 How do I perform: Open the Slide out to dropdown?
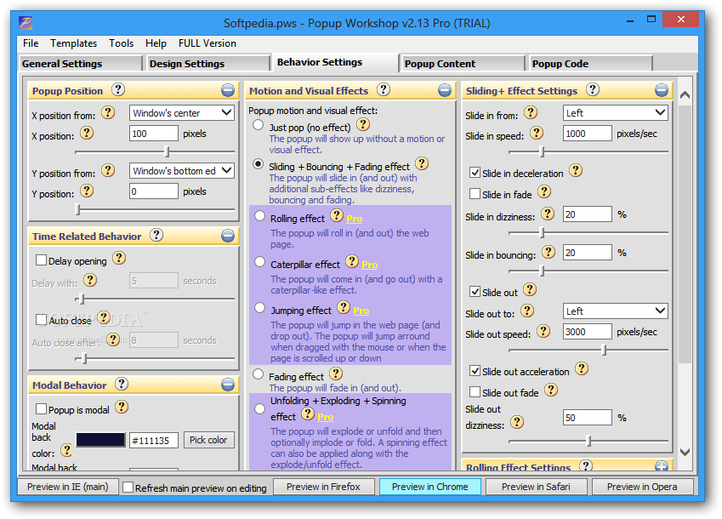coord(615,311)
